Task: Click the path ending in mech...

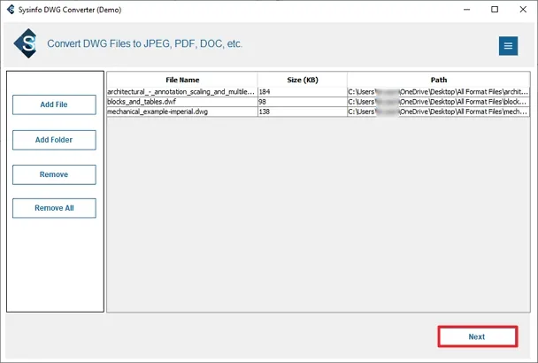Action: pos(439,112)
